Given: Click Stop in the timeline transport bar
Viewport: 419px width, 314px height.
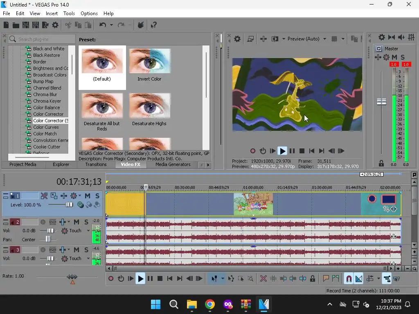Looking at the screenshot, I should pos(160,279).
